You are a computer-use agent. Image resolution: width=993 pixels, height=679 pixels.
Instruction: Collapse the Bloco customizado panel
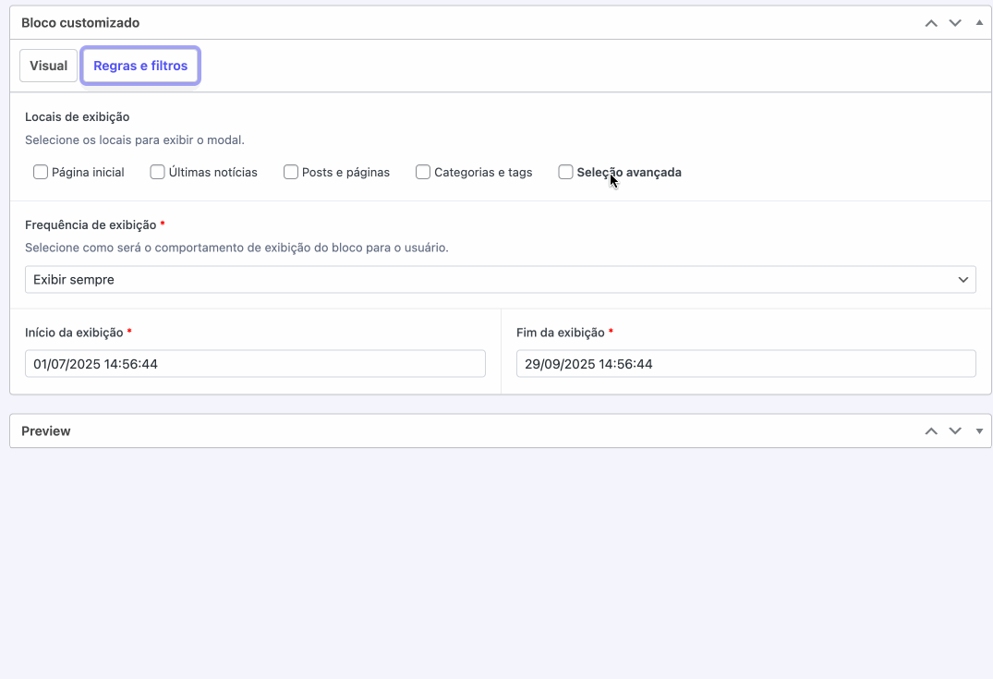[x=979, y=23]
